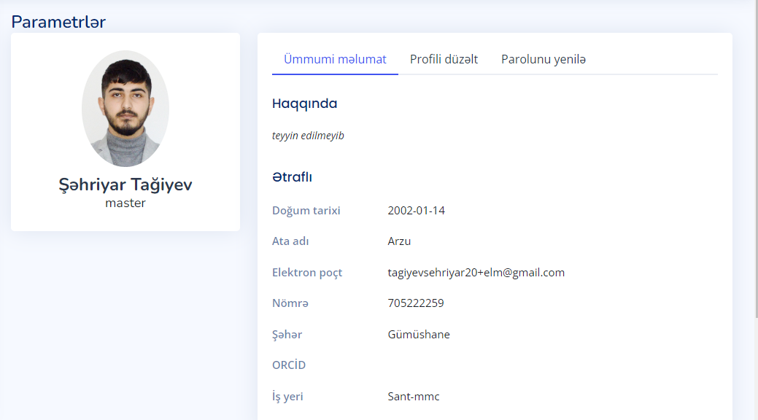Click the Ətraflı section heading

point(292,176)
